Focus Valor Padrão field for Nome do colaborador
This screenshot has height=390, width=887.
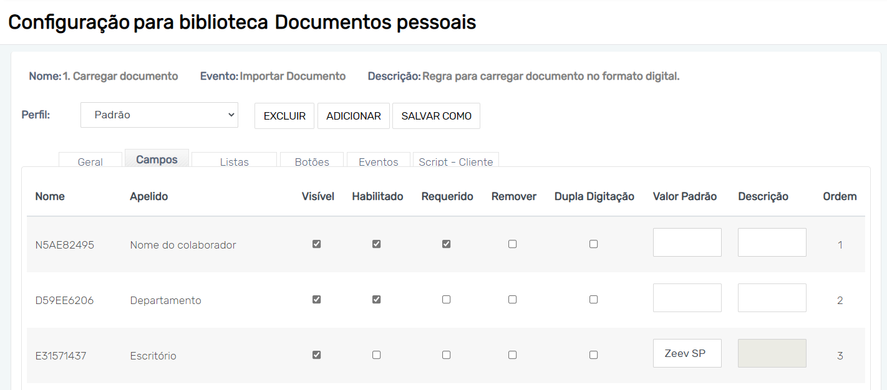(x=687, y=242)
